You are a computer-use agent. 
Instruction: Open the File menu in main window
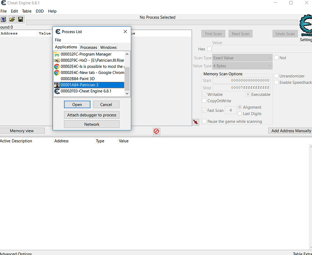click(4, 11)
